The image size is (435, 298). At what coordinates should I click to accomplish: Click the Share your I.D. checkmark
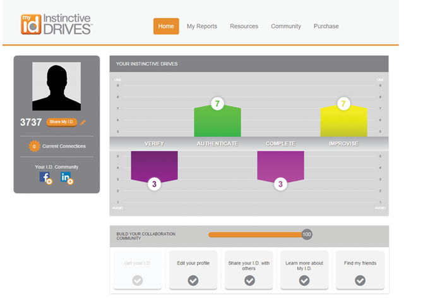(x=249, y=280)
